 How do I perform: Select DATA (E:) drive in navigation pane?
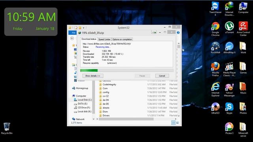click(81, 104)
